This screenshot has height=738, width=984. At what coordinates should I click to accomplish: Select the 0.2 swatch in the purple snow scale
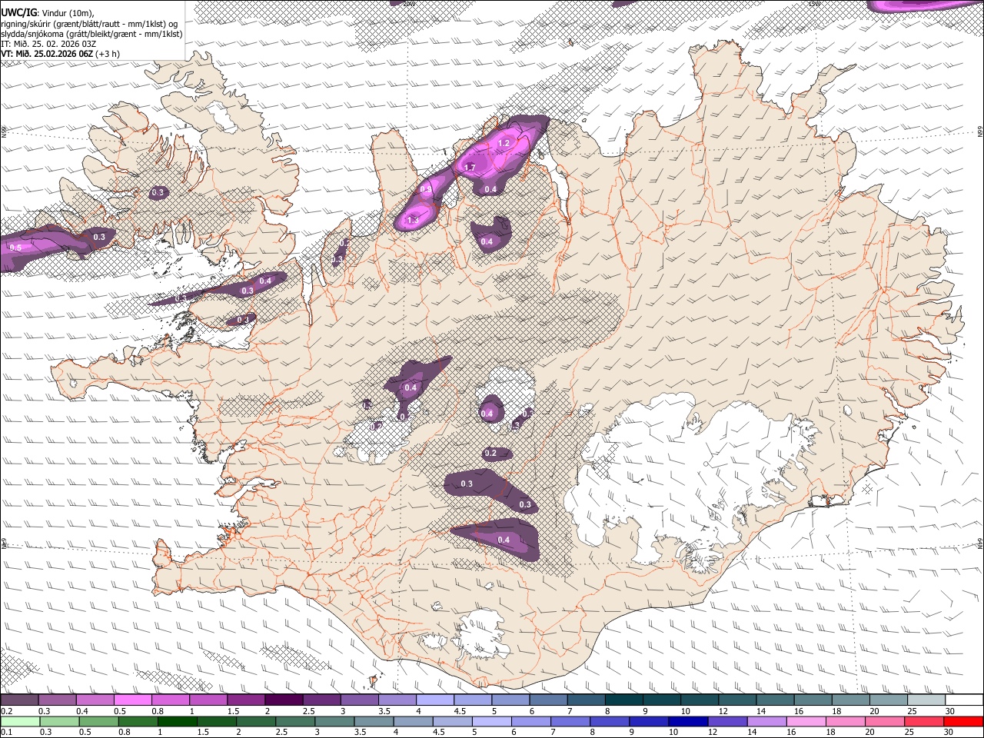[19, 700]
